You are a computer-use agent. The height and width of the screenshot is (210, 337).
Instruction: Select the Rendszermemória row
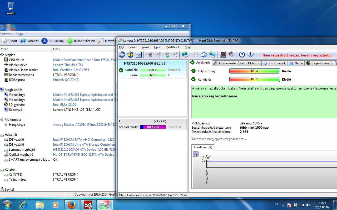point(58,75)
